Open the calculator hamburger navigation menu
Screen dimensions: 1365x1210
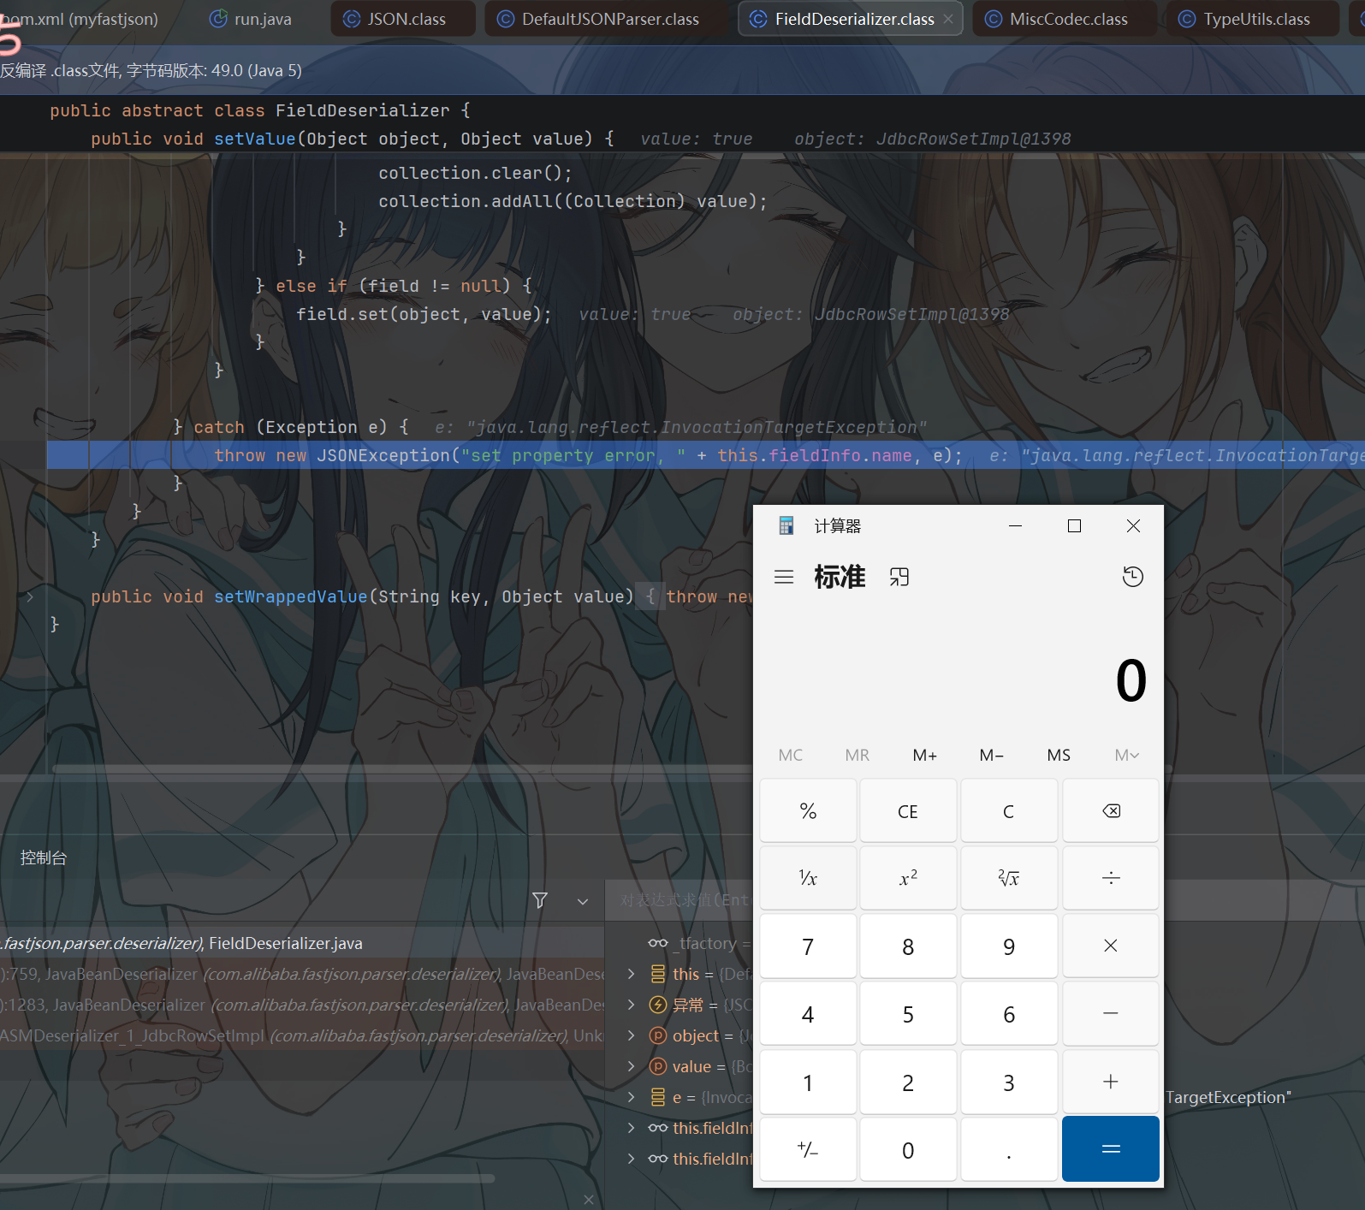[784, 577]
